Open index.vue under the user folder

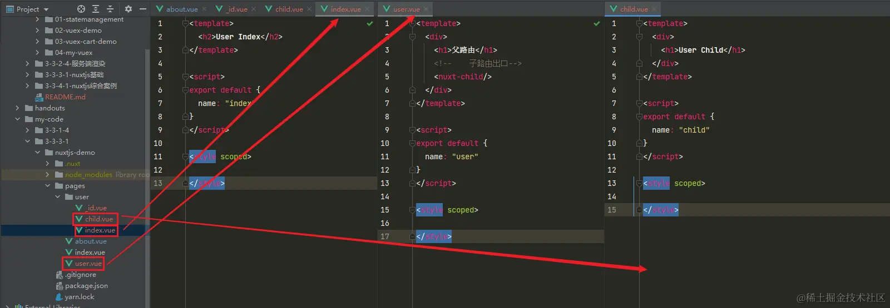point(100,230)
